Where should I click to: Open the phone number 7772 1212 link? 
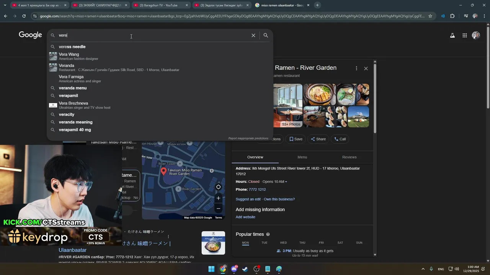click(x=257, y=189)
